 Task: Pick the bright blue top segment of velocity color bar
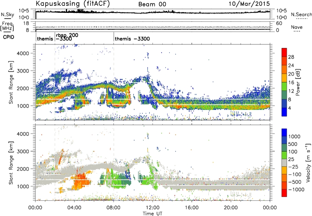[284, 133]
